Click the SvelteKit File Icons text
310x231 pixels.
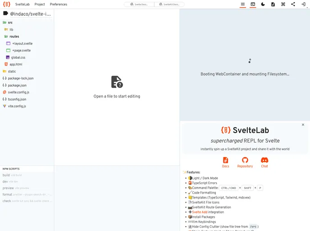point(205,202)
